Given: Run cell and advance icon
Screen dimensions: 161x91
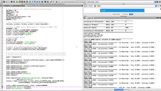Looking at the screenshot, I should (x=22, y=2).
